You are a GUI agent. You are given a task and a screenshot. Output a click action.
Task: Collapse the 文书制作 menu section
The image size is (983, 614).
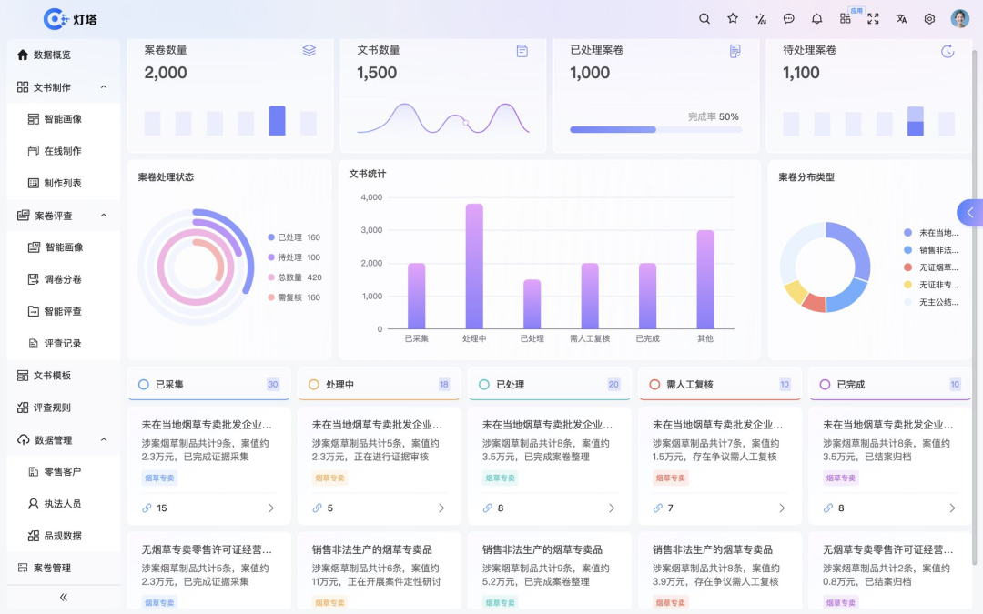pyautogui.click(x=104, y=87)
